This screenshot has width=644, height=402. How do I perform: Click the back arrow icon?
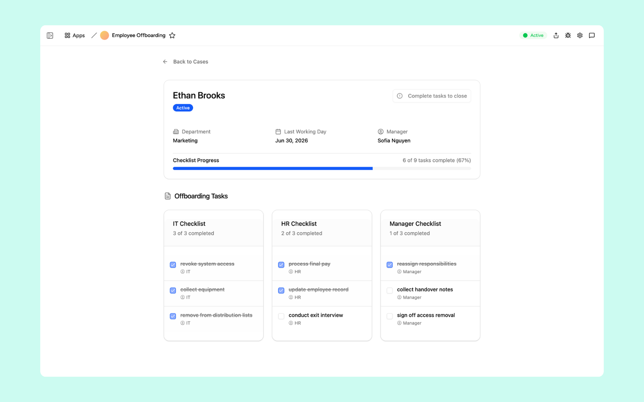point(165,62)
